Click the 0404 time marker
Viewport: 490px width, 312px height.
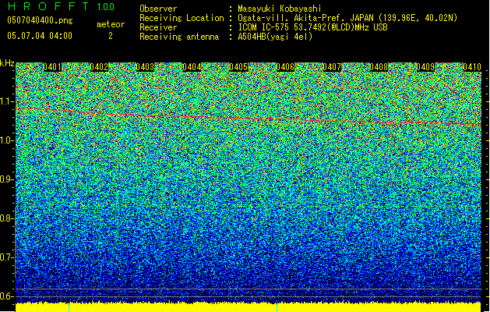192,67
